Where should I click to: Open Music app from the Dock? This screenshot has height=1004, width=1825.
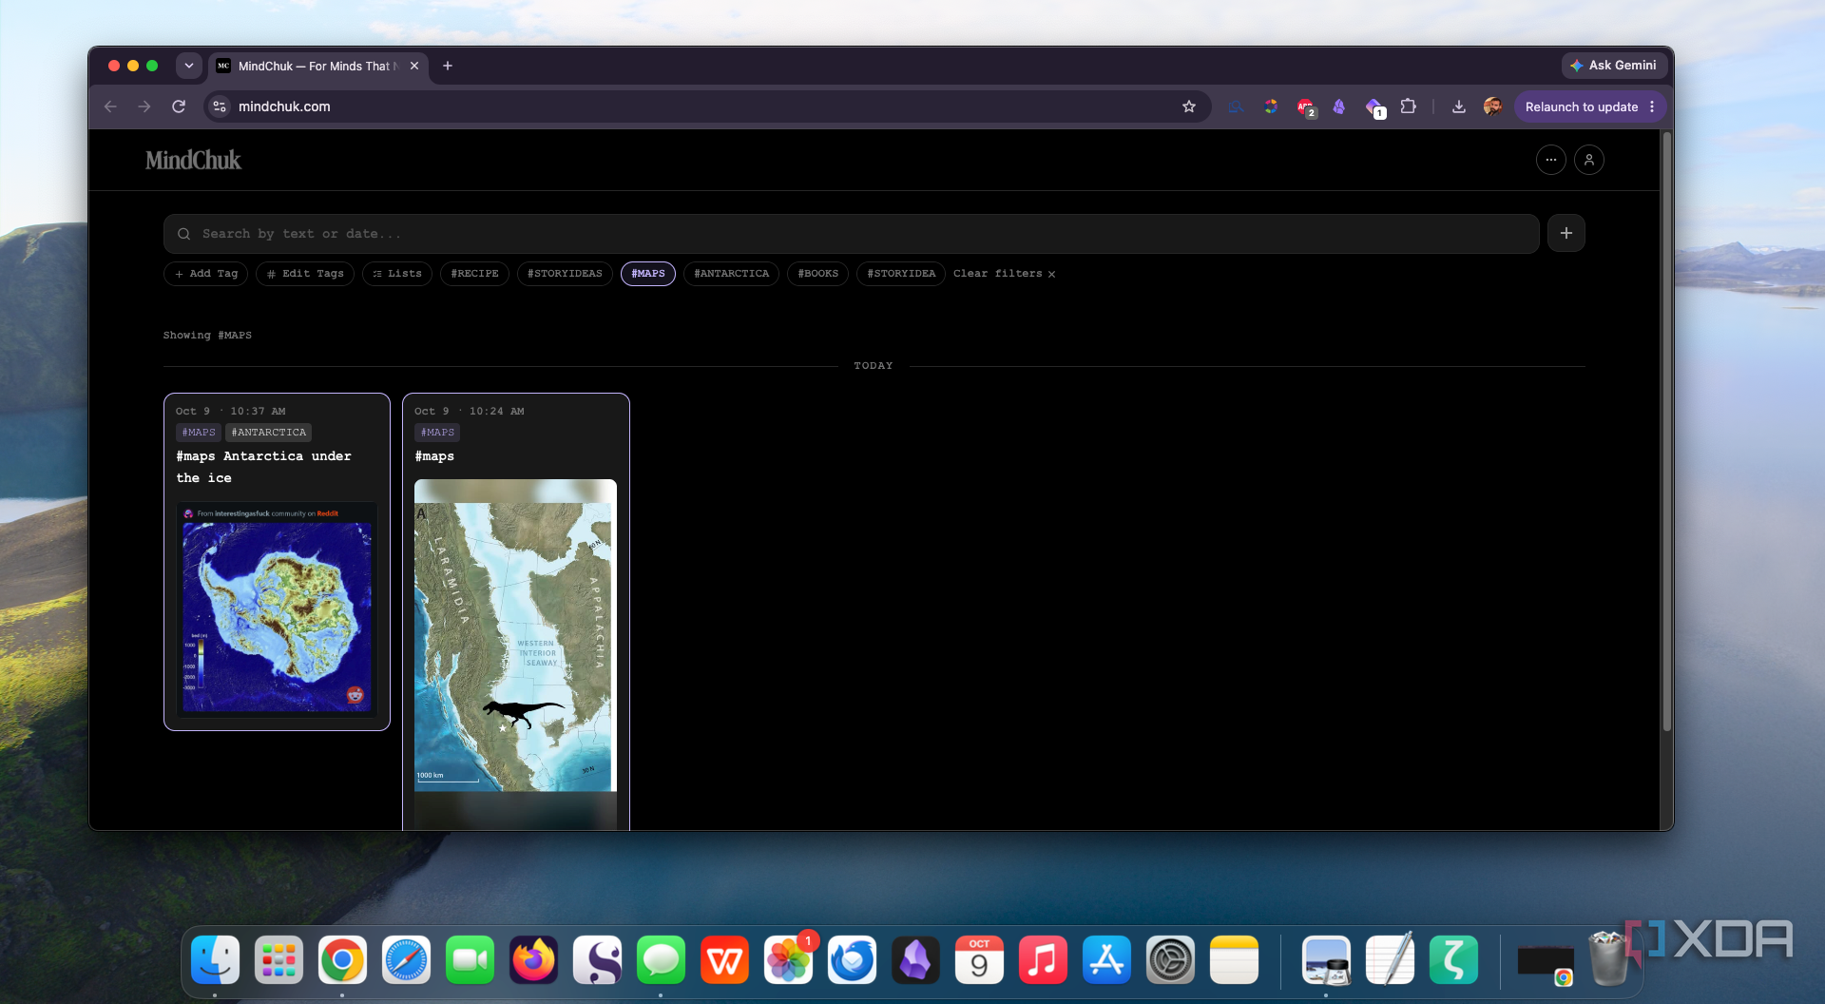point(1043,960)
